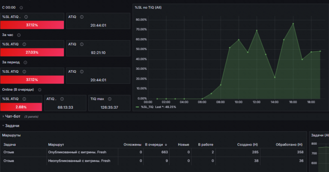Collapse the Задачи row
The width and height of the screenshot is (329, 172).
click(3, 126)
